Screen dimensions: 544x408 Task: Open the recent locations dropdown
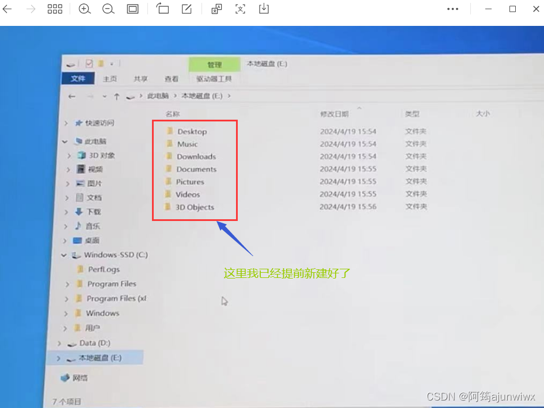[x=104, y=97]
